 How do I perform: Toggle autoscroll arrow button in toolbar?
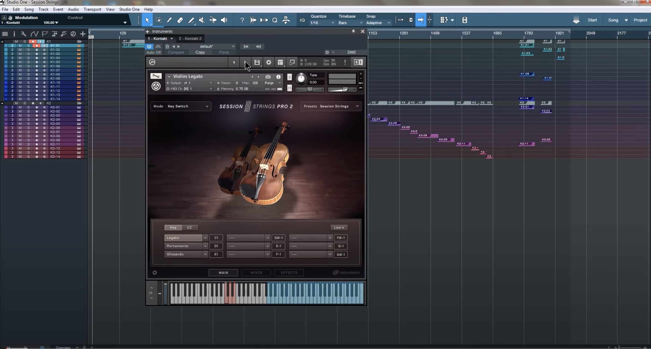tap(420, 20)
